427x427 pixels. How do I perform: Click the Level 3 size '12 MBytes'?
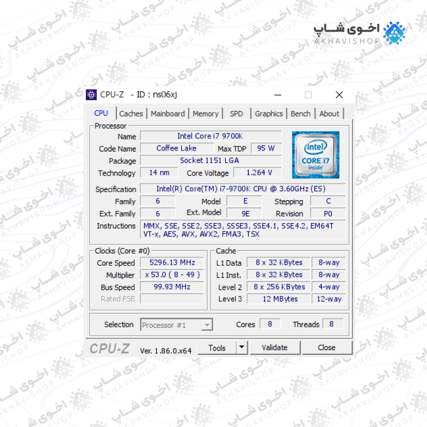[x=279, y=299]
